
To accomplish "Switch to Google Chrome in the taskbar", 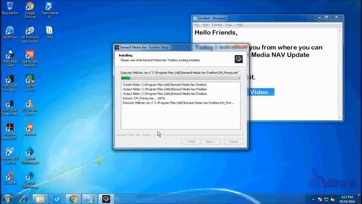I will [73, 199].
